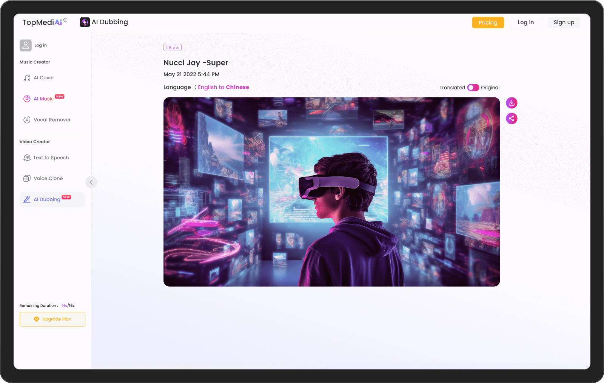The width and height of the screenshot is (604, 383).
Task: Click the Voice Clone icon
Action: 27,178
